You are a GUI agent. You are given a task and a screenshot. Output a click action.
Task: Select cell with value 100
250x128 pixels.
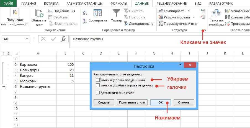66,65
